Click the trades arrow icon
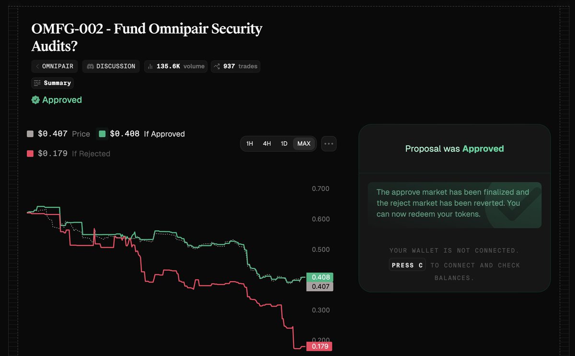 pos(217,66)
